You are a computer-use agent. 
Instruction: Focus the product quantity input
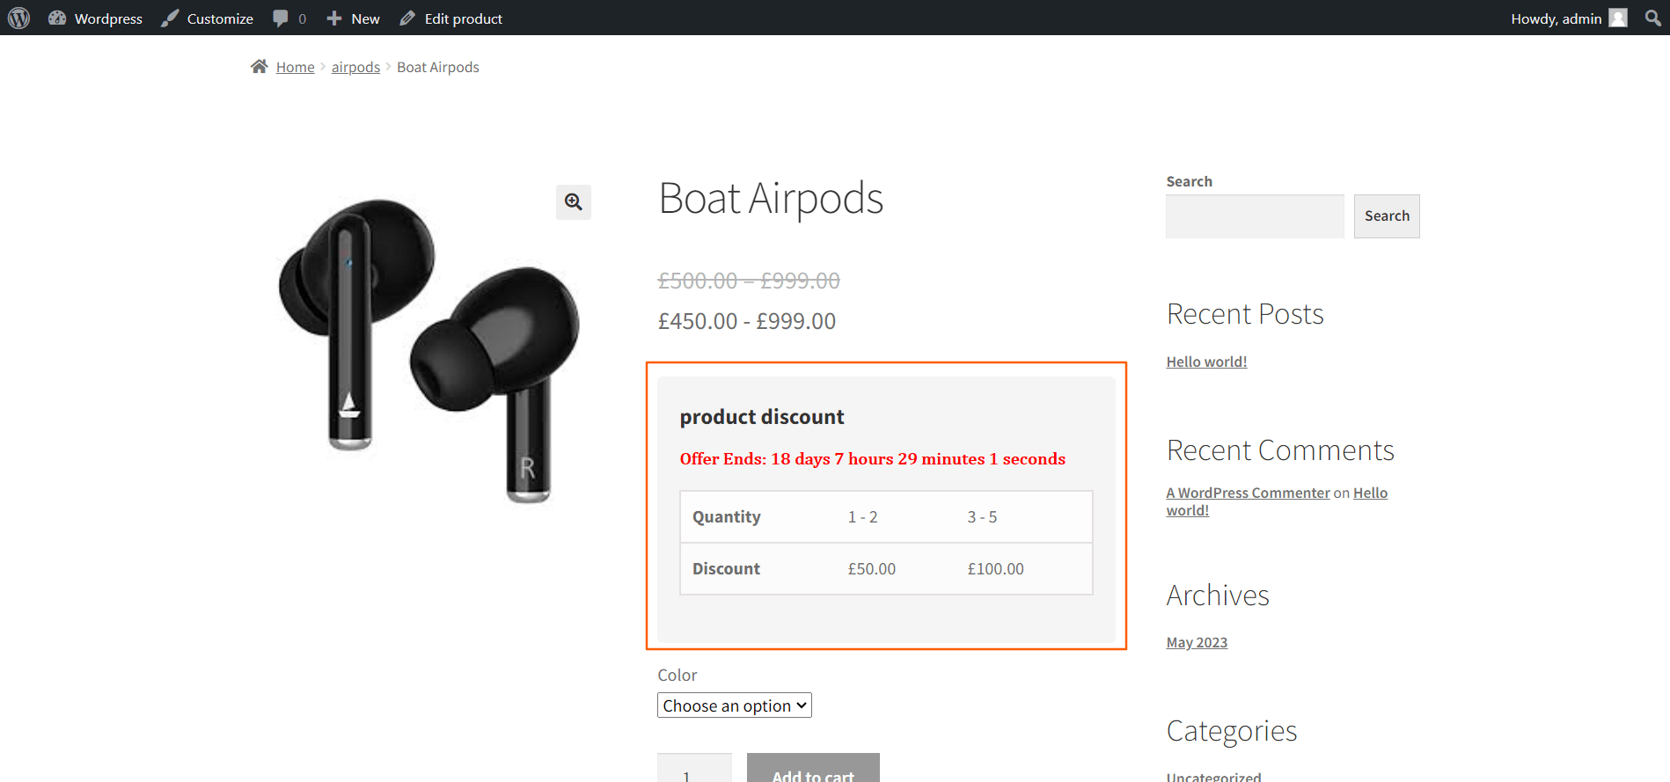pyautogui.click(x=694, y=769)
